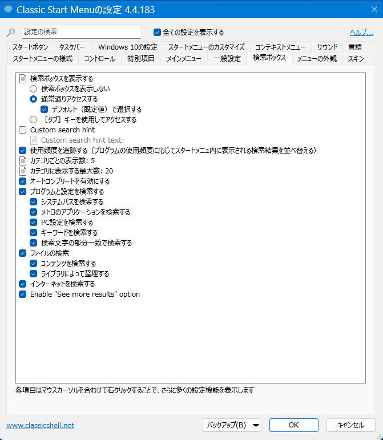Toggle コンテンツを検索する checkbox
The height and width of the screenshot is (440, 383).
tap(33, 264)
